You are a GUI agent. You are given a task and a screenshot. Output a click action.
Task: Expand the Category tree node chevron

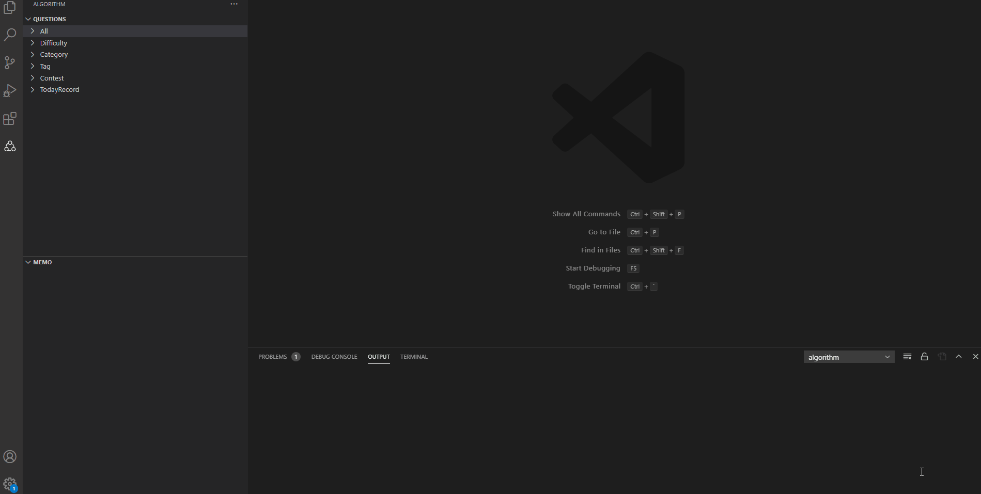[x=33, y=54]
